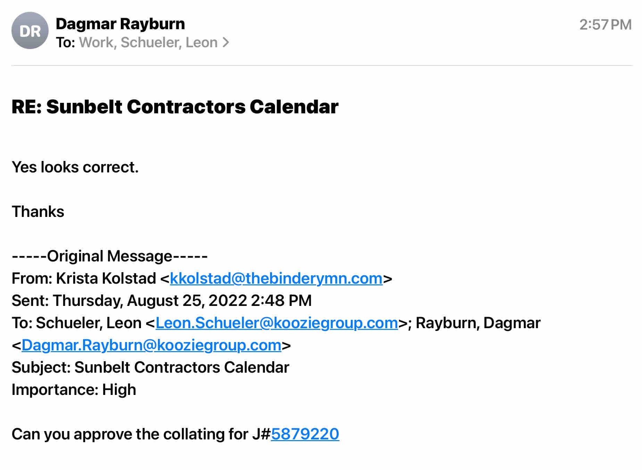Image resolution: width=642 pixels, height=470 pixels.
Task: Select the recipient list Work, Schueler, Leon
Action: coord(148,42)
